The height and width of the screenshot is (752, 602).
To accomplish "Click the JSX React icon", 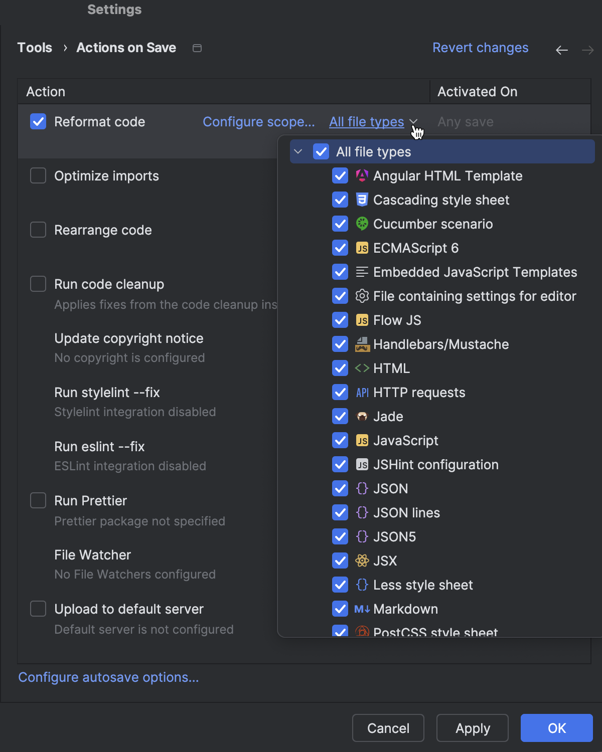I will coord(362,561).
